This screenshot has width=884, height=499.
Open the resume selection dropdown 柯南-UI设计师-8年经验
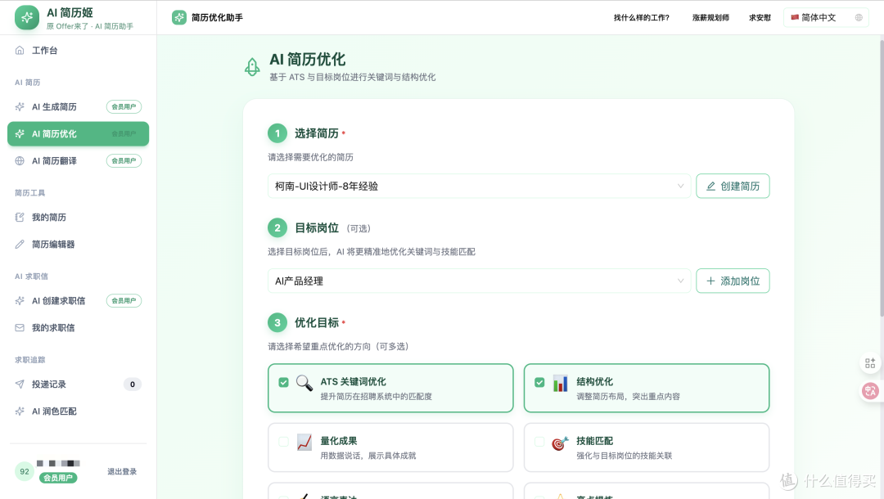click(x=479, y=186)
